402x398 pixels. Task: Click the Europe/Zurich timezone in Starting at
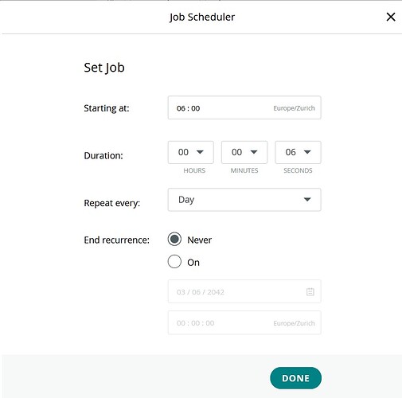(294, 108)
